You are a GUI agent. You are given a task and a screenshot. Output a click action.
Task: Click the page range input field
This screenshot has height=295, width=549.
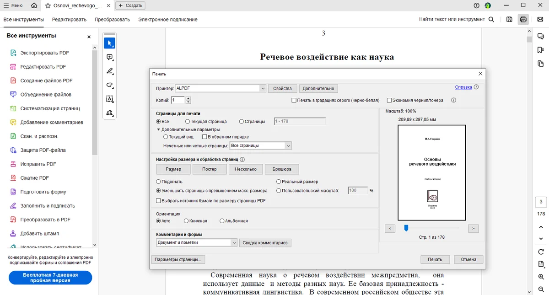300,122
